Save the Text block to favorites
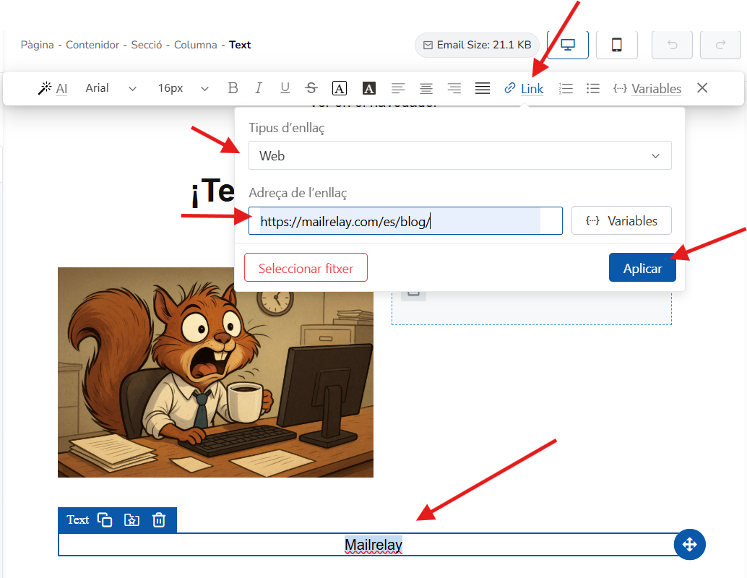 click(131, 519)
